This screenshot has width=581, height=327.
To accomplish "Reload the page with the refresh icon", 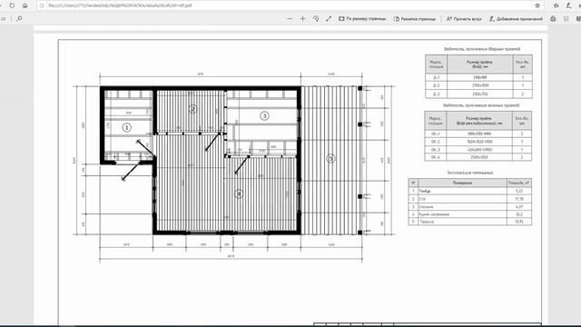I will [x=12, y=5].
